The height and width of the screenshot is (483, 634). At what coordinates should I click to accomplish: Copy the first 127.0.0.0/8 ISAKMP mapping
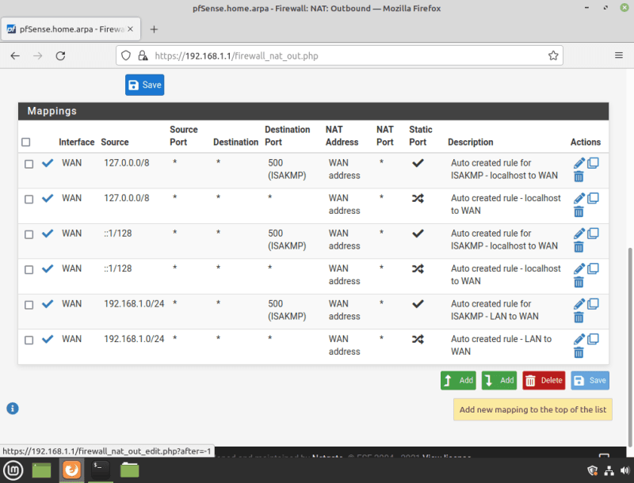click(593, 163)
